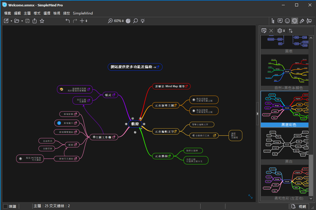Select the central 歡迎 topic node

click(x=135, y=124)
